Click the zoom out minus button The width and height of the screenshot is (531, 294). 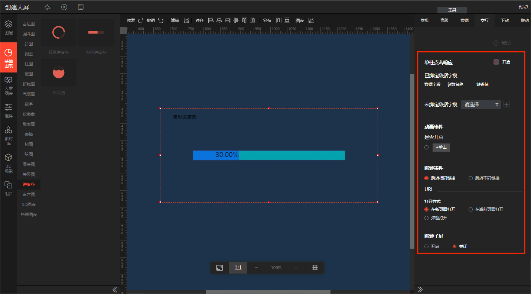point(256,268)
